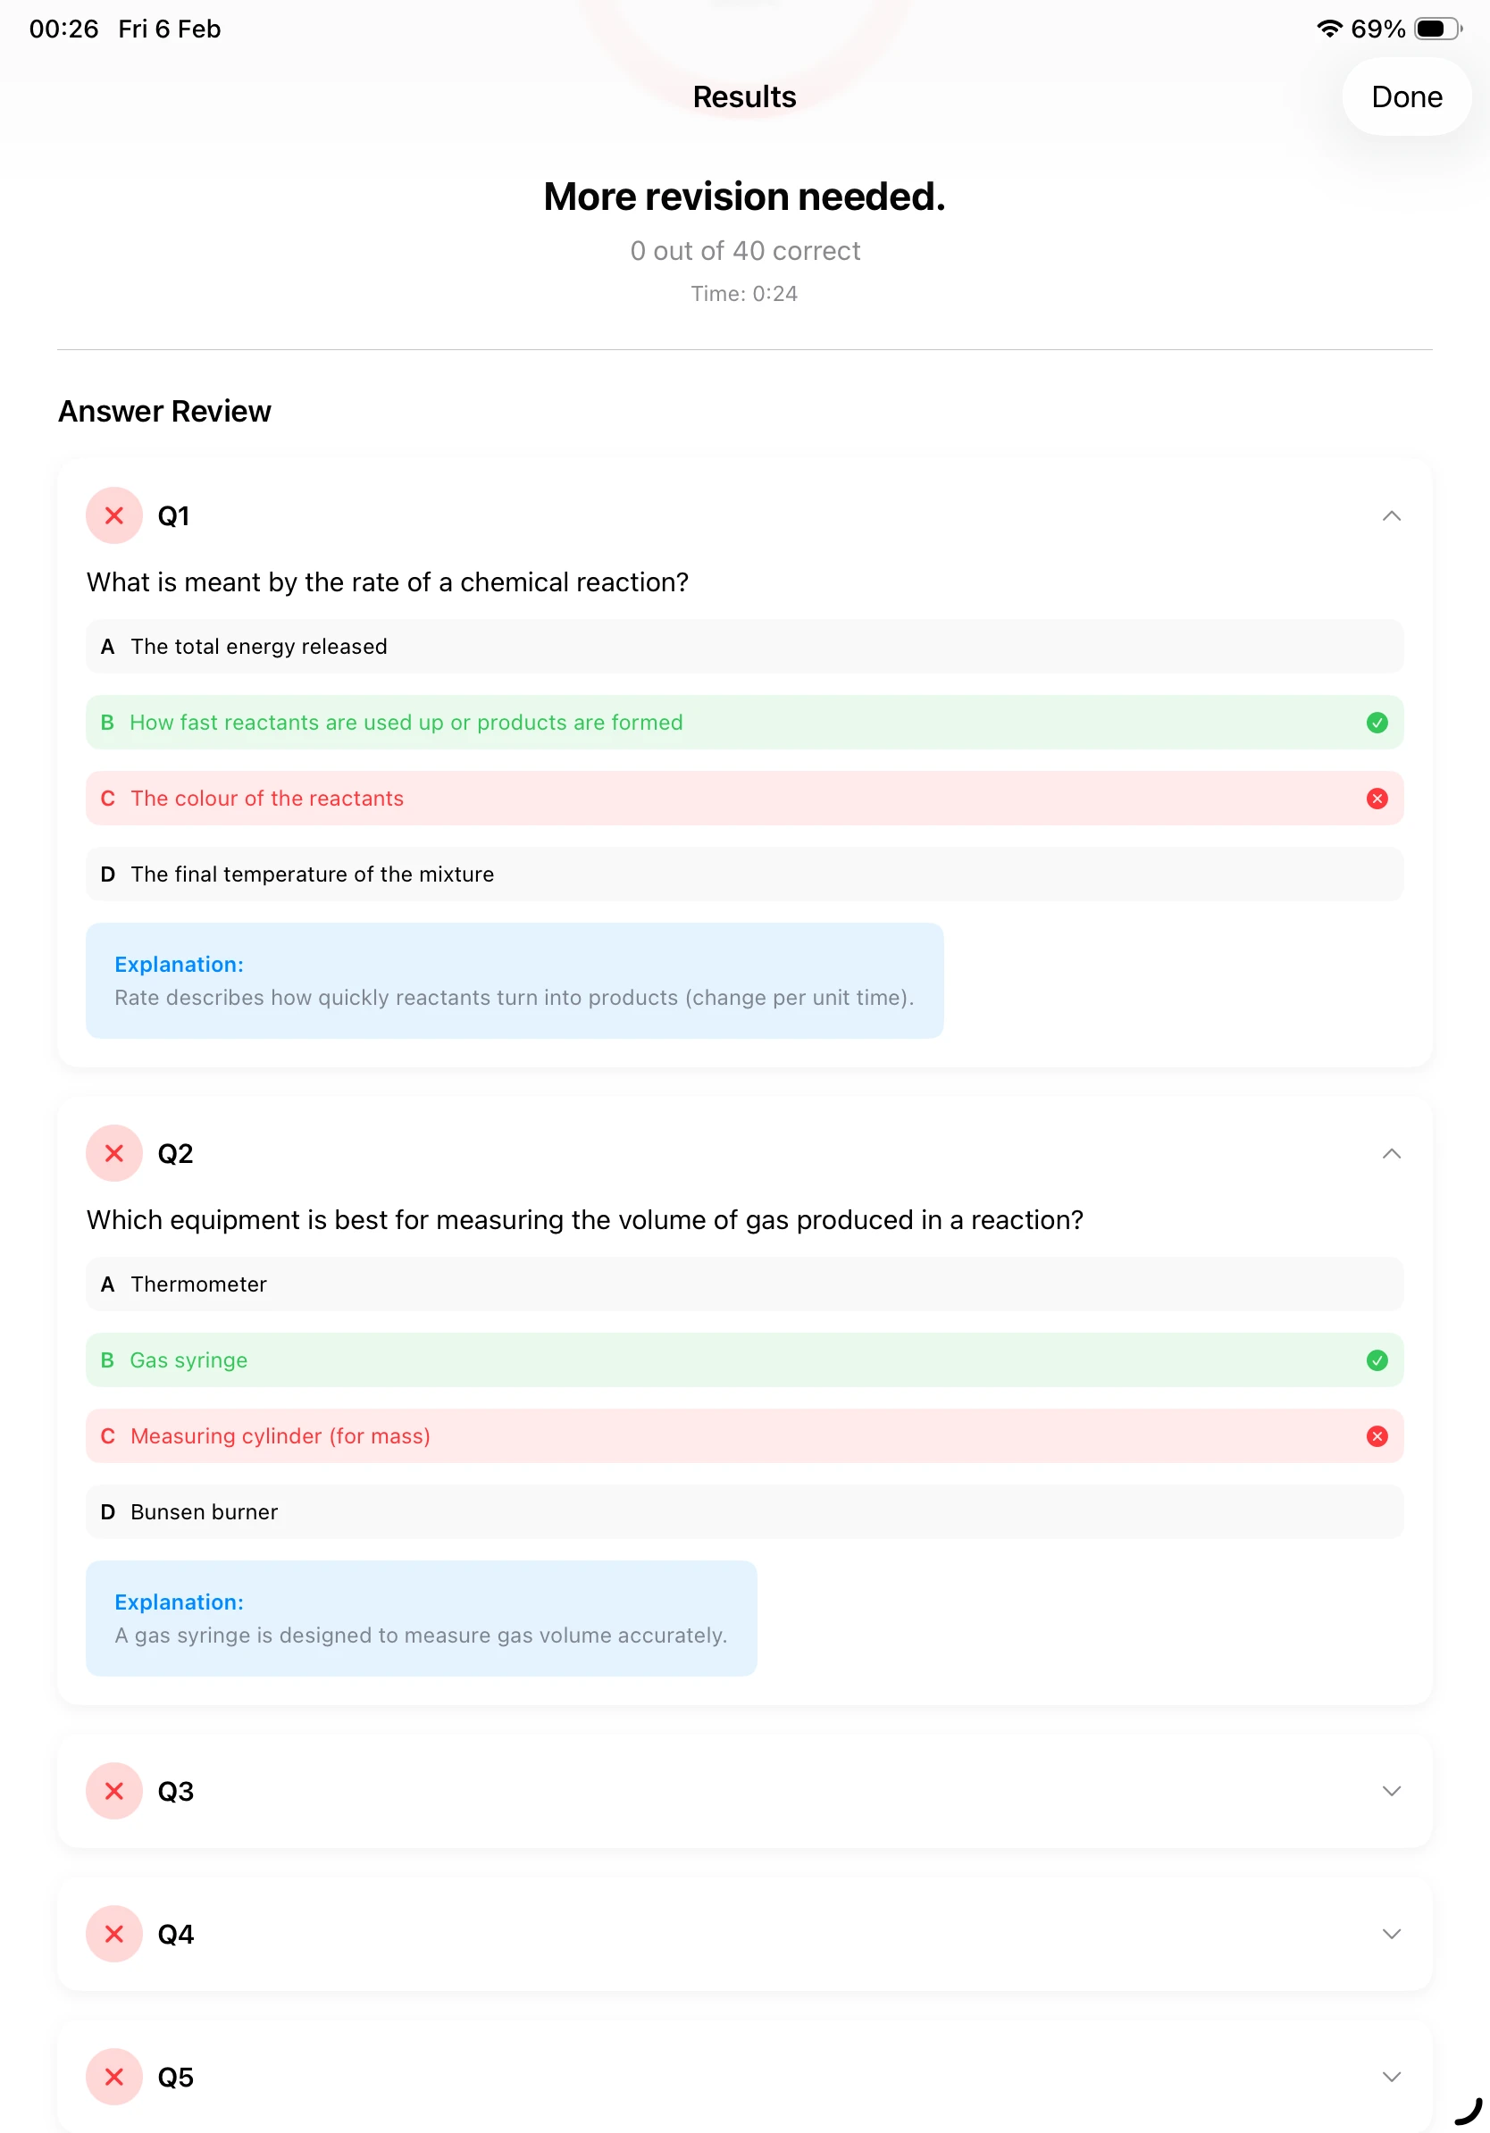Screen dimensions: 1490x2133
Task: Click the red X status icon beside Q2
Action: (113, 1154)
